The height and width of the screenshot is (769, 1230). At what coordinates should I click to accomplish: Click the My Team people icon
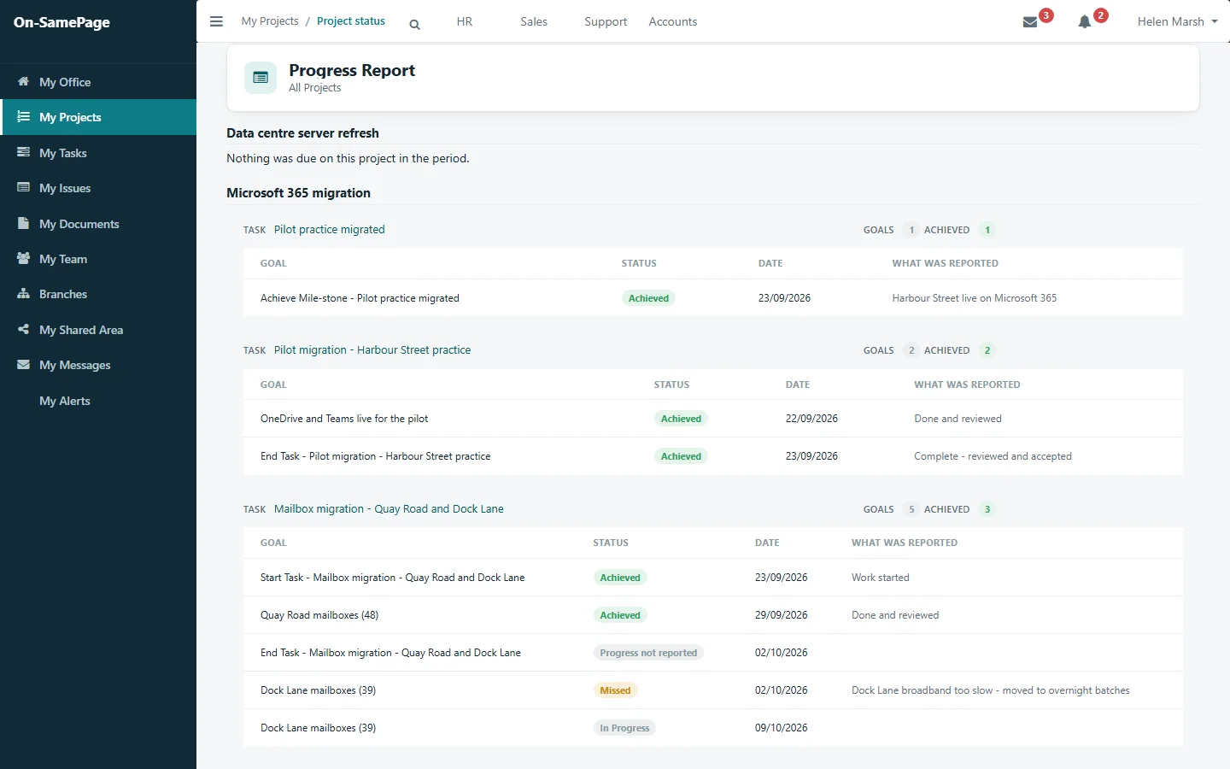click(x=23, y=258)
